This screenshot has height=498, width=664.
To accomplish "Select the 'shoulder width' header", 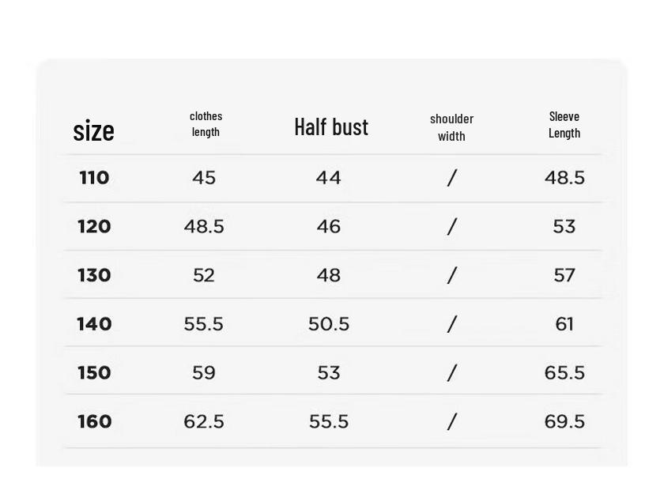I will (x=451, y=127).
